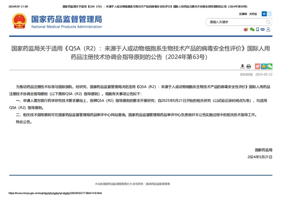Enable 无障碍 accessibility mode
Viewport: 282px width, 199px height.
pos(243,14)
